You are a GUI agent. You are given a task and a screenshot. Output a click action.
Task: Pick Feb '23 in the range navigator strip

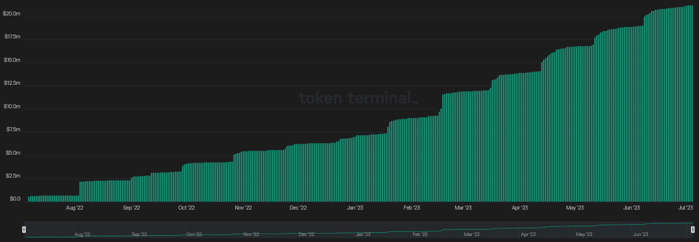420,234
